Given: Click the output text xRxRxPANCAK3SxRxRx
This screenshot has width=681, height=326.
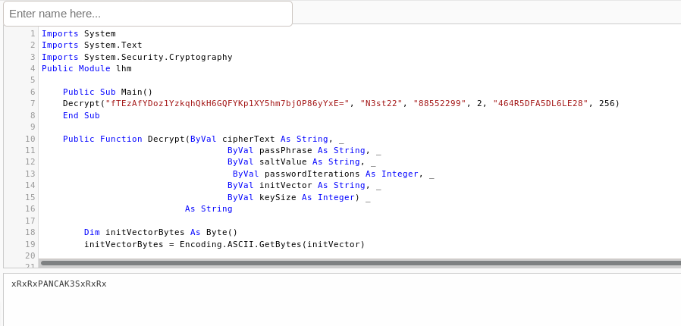Looking at the screenshot, I should click(59, 284).
